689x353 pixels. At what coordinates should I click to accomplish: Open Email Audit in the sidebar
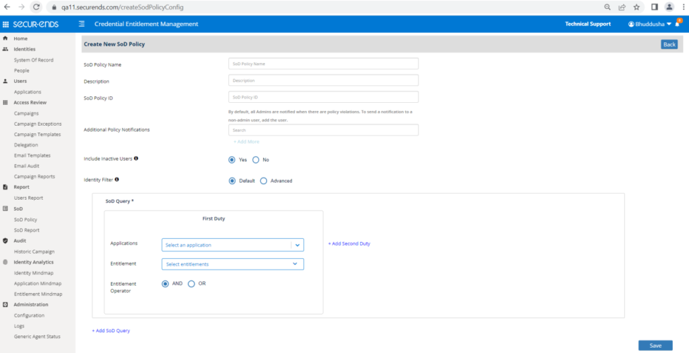[x=26, y=166]
